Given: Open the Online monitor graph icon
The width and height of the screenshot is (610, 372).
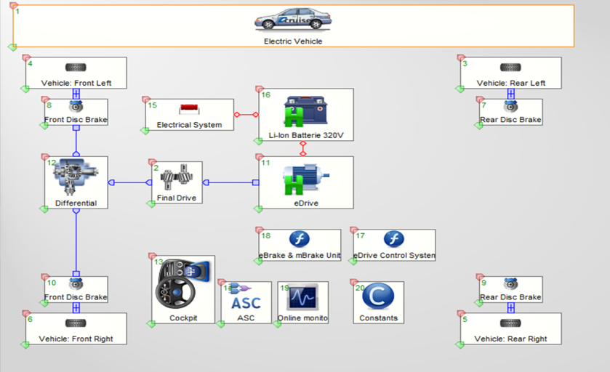Looking at the screenshot, I should (x=302, y=299).
